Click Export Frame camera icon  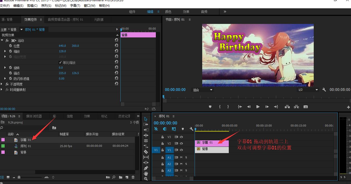tap(306, 107)
